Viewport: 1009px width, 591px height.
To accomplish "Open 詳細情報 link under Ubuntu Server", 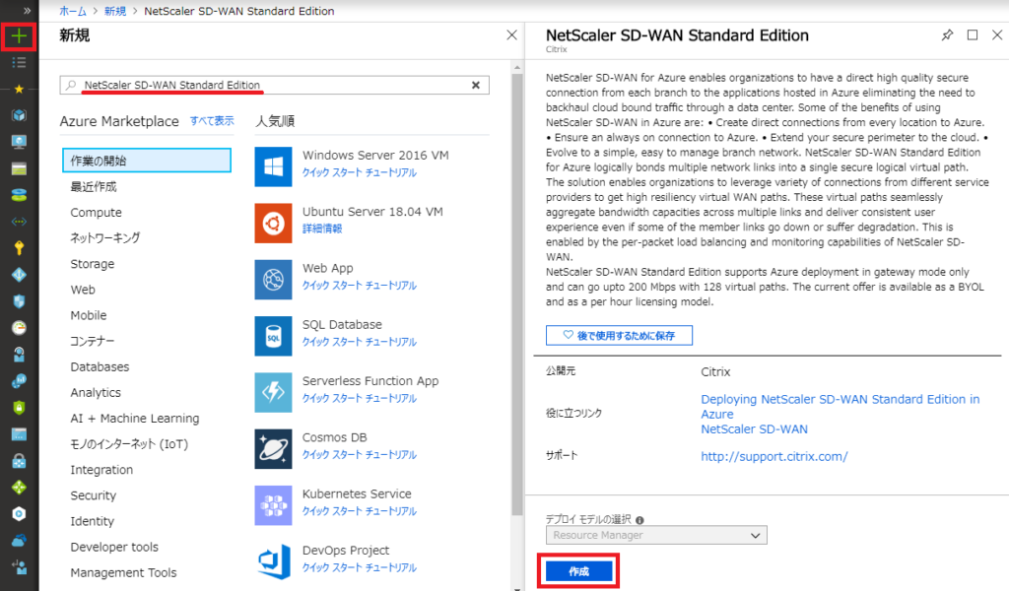I will coord(322,229).
